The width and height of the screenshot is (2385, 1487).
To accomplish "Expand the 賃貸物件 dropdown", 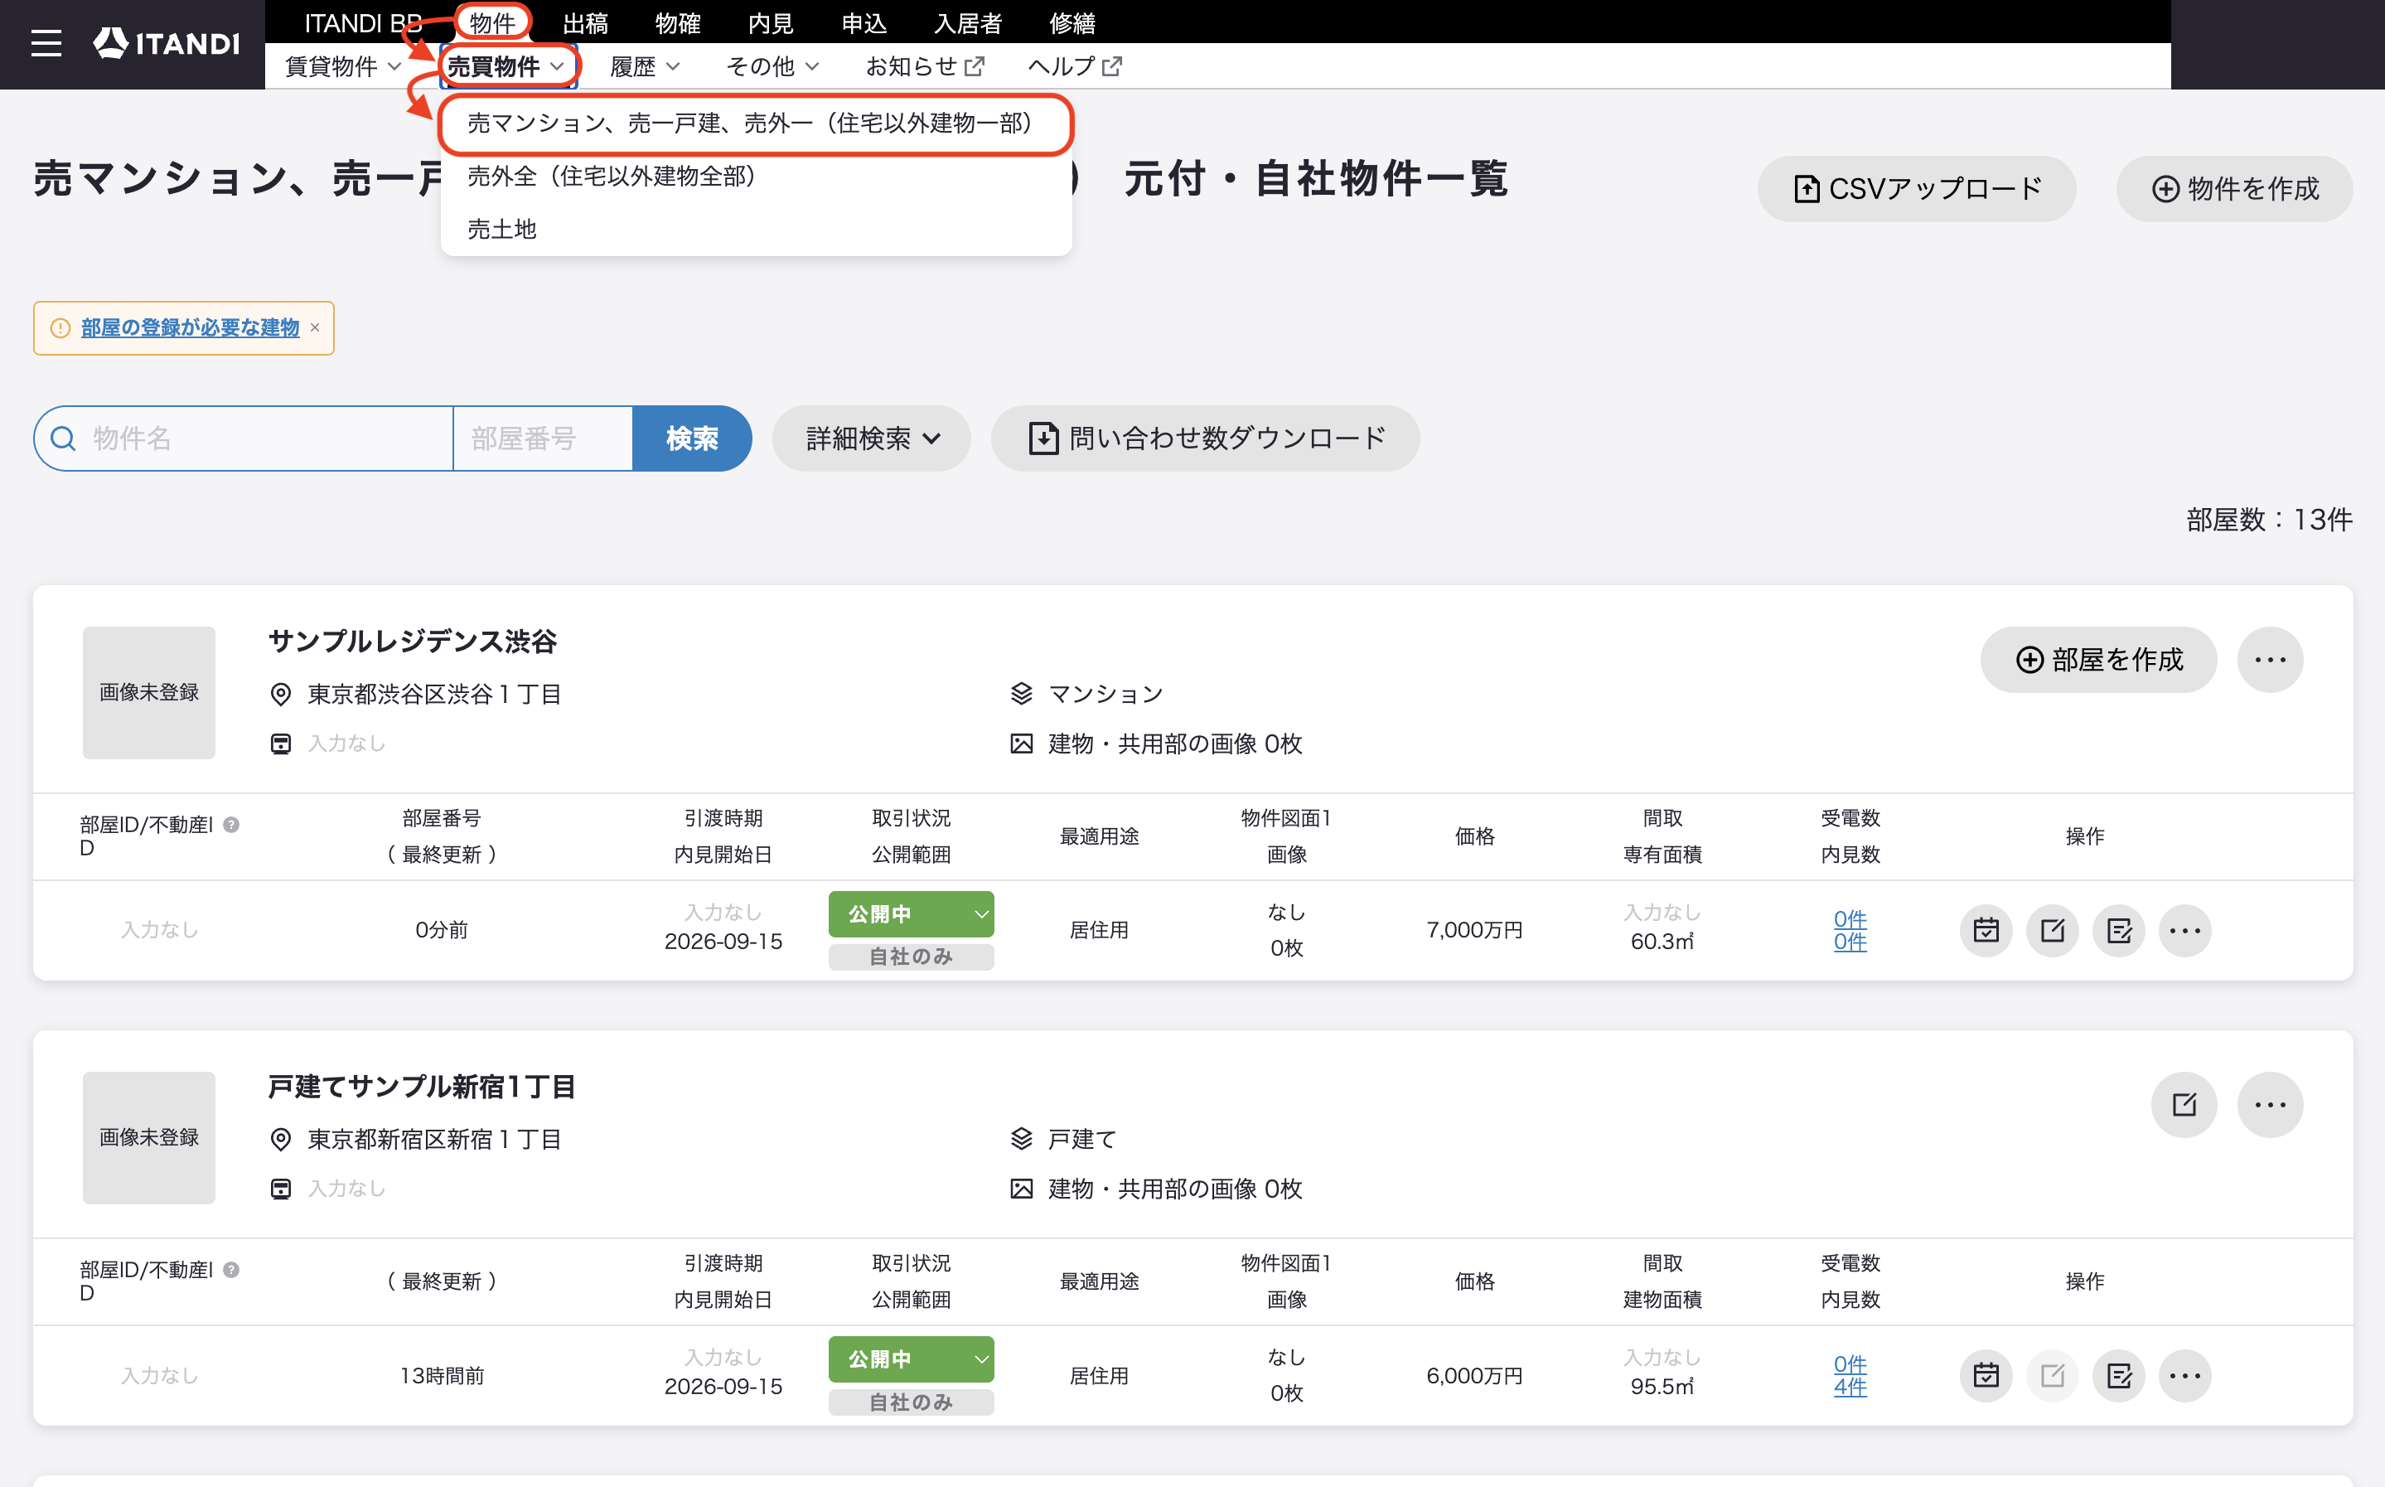I will coord(342,65).
